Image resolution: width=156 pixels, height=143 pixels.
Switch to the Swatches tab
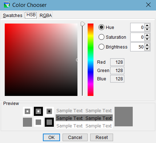pyautogui.click(x=12, y=15)
